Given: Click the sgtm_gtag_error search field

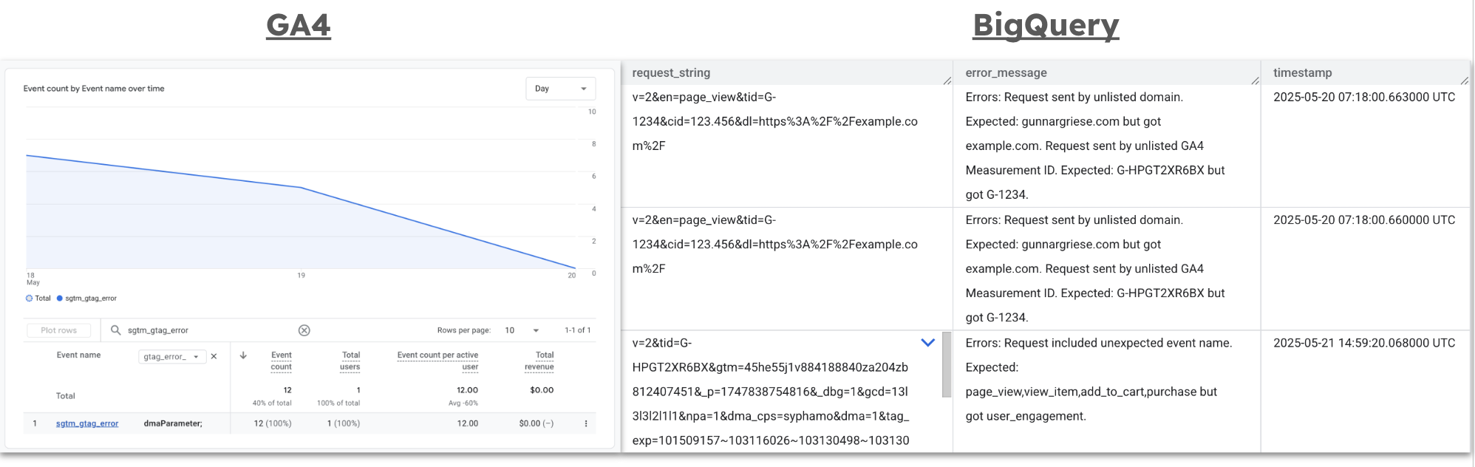Looking at the screenshot, I should tap(207, 330).
